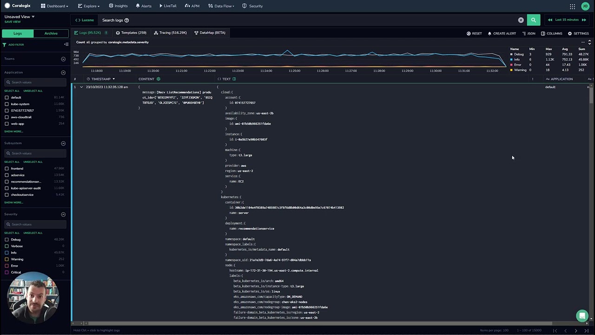Open the chat support bubble
The width and height of the screenshot is (595, 335).
(x=582, y=316)
